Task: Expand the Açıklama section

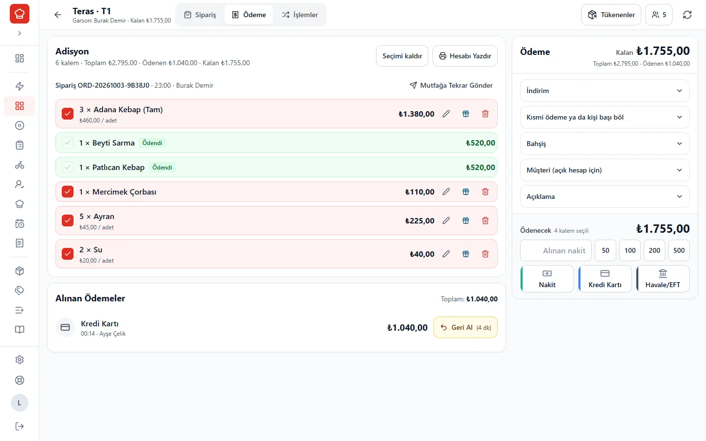Action: (x=605, y=196)
